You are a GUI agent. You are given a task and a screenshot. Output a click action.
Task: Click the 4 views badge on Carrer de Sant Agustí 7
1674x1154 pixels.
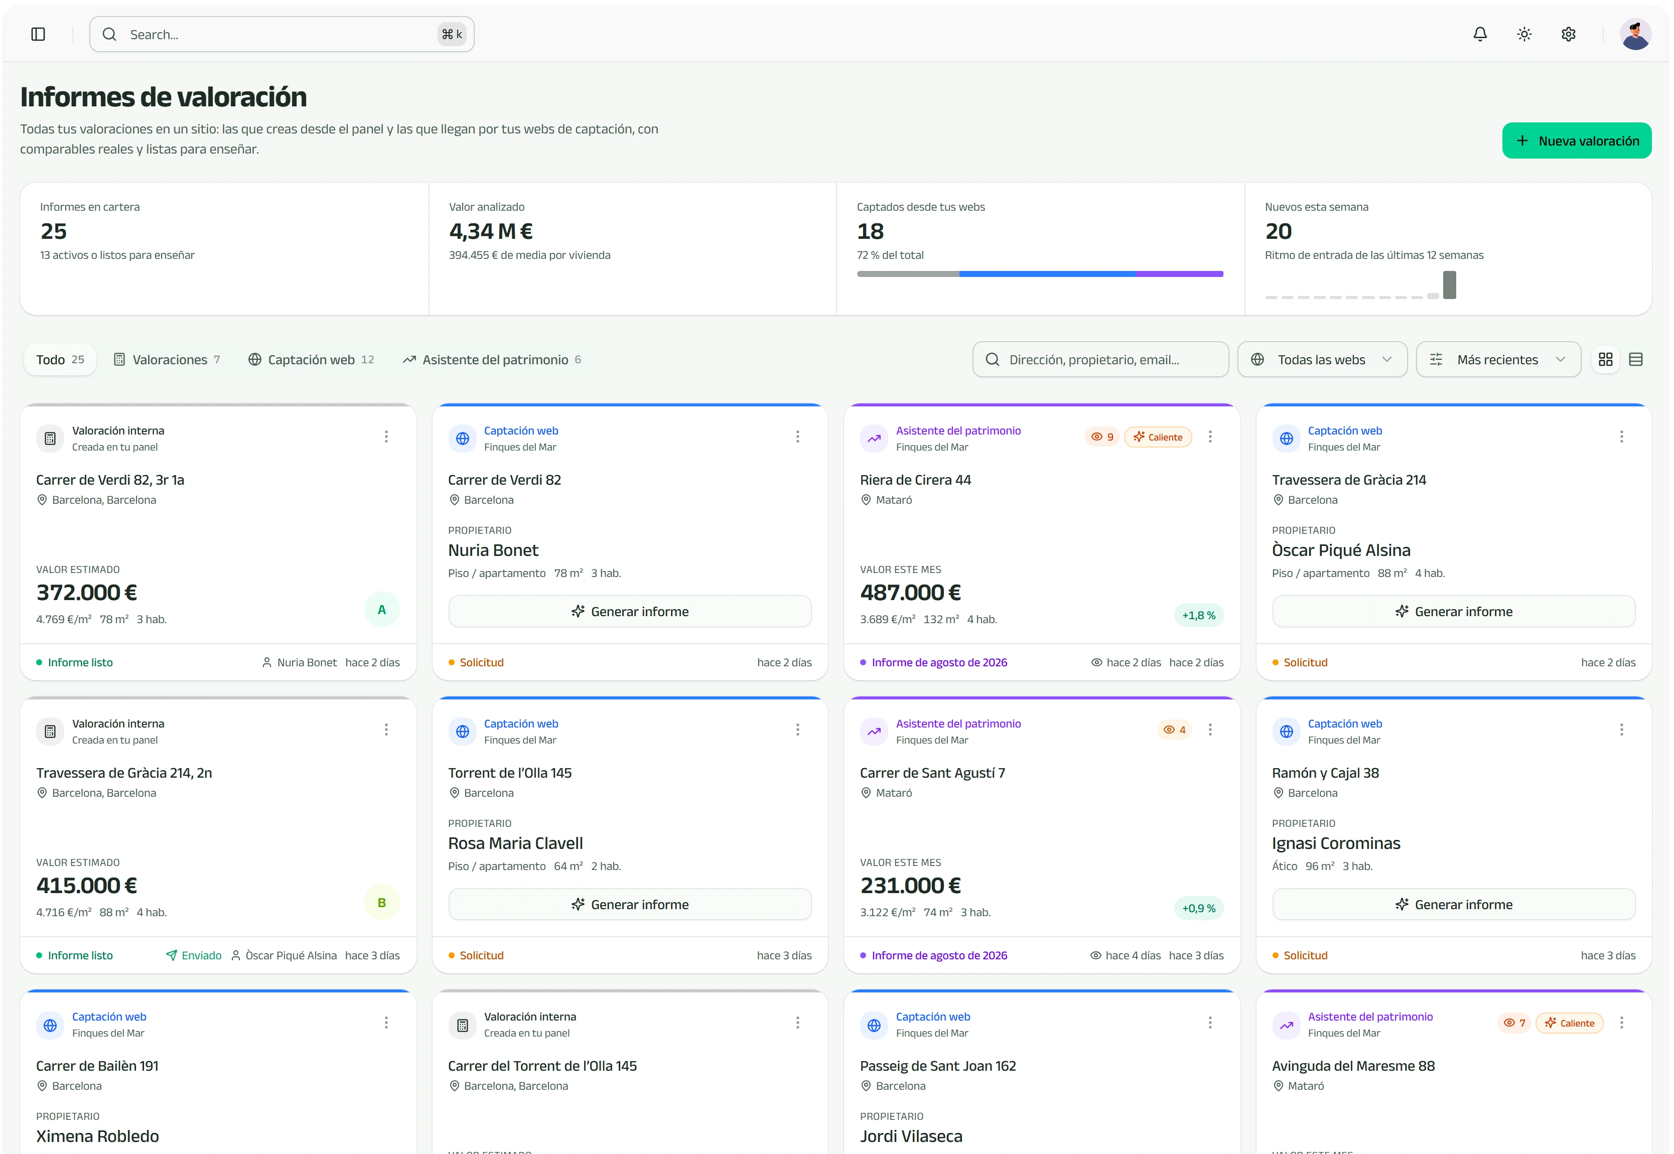tap(1174, 730)
